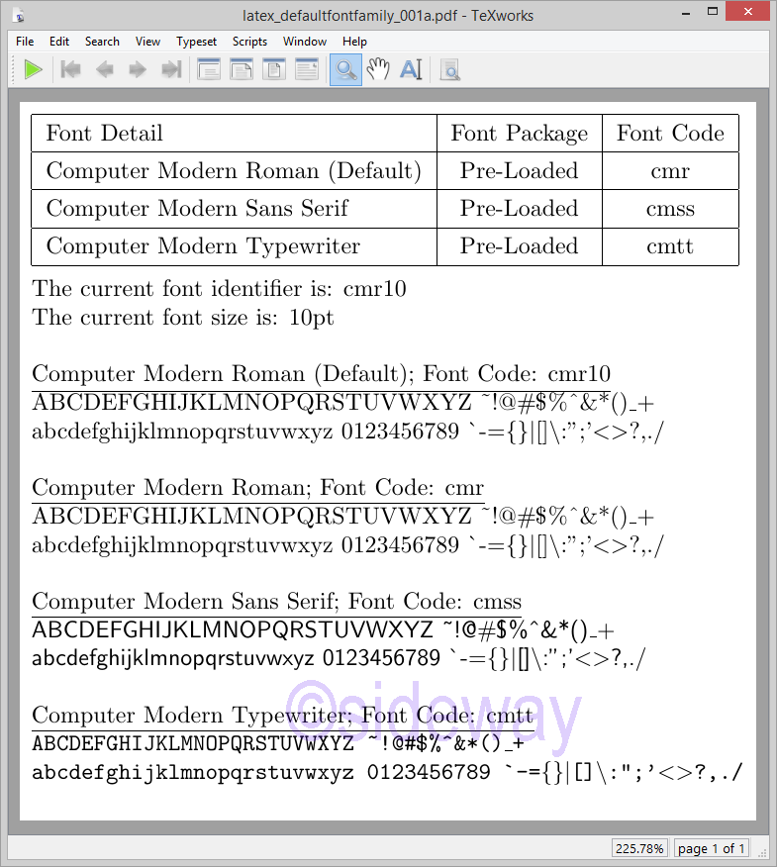The width and height of the screenshot is (777, 867).
Task: Click the cmr font code cell
Action: pos(670,171)
